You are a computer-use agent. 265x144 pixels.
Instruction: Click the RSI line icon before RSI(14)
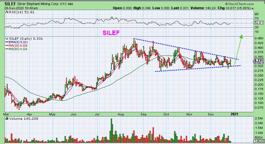(7, 12)
